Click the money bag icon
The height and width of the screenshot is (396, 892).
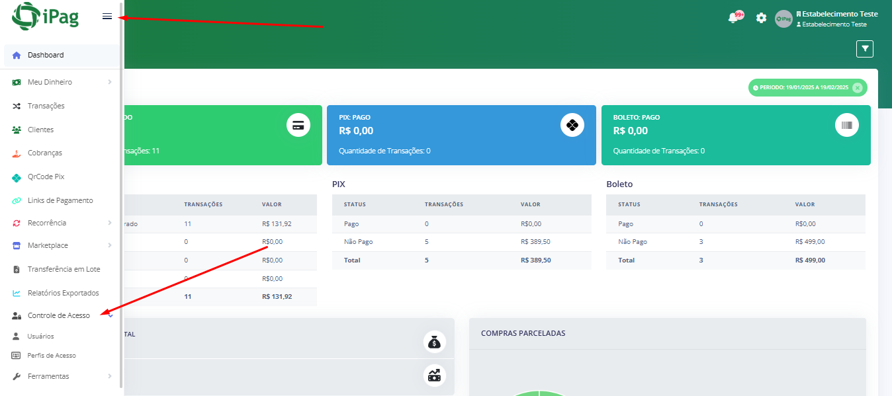435,342
